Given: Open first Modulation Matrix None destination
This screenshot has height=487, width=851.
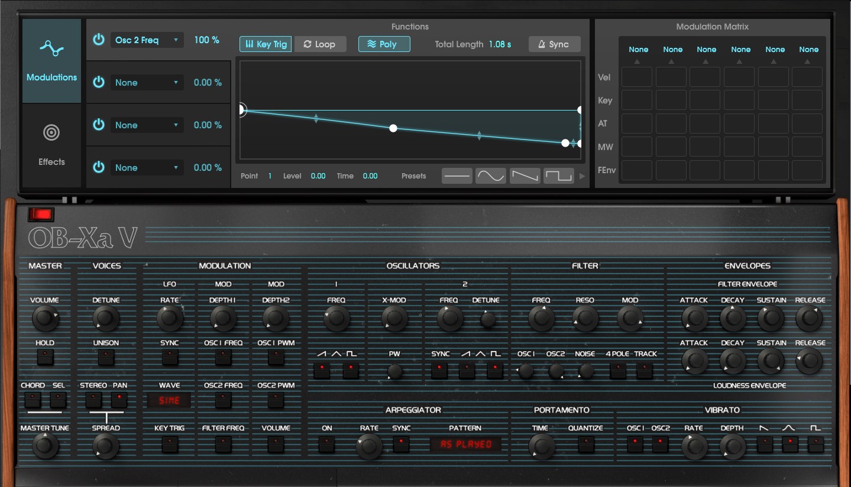Looking at the screenshot, I should click(x=638, y=50).
